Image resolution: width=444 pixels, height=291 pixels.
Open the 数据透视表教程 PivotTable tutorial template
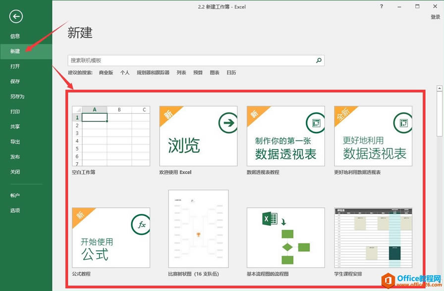(285, 136)
